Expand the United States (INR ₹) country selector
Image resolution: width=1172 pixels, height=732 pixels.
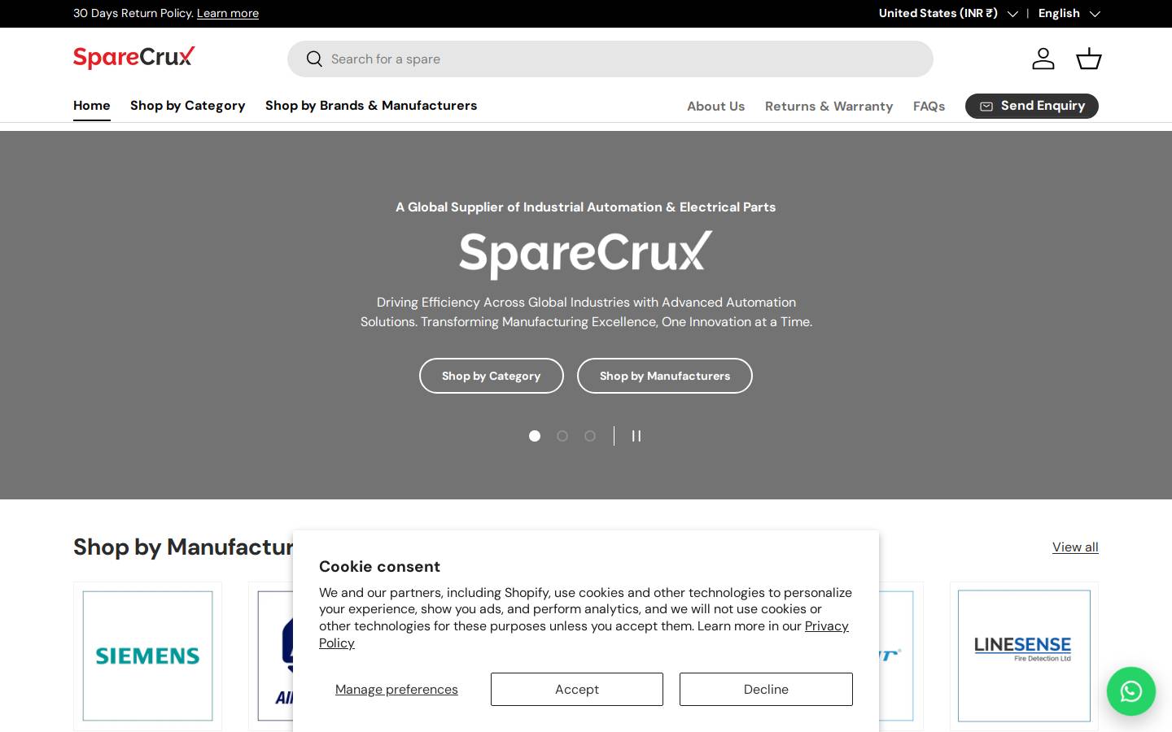948,13
